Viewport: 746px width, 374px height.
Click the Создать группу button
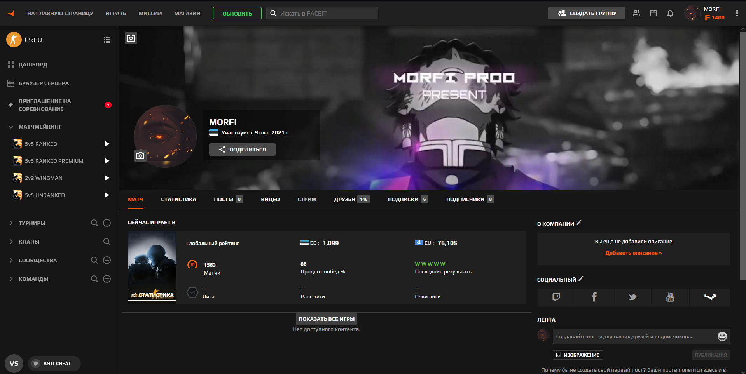[x=587, y=13]
